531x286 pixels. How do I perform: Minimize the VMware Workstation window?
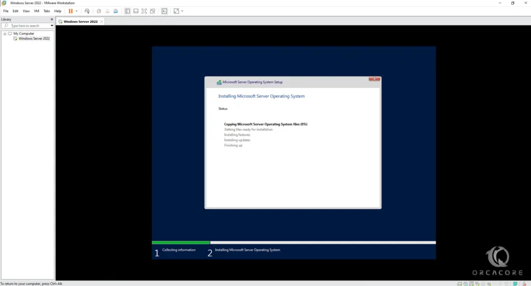pyautogui.click(x=500, y=3)
